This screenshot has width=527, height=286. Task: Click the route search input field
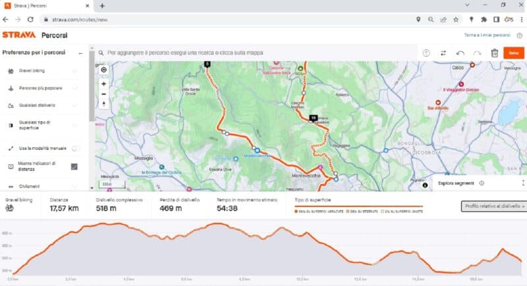click(256, 53)
